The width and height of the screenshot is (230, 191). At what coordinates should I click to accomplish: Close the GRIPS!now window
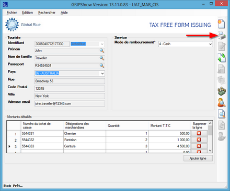tap(221, 4)
